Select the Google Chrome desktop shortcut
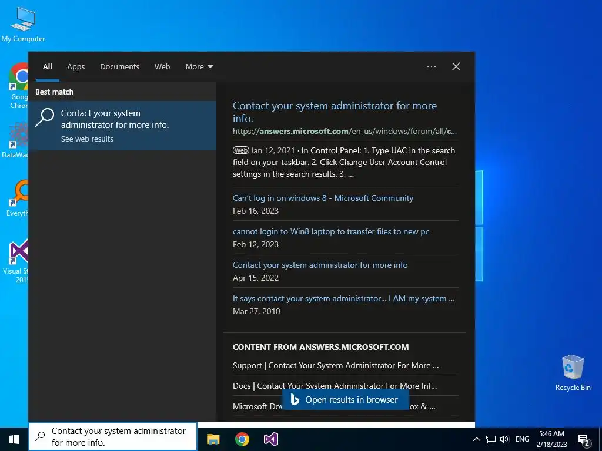 coord(18,86)
